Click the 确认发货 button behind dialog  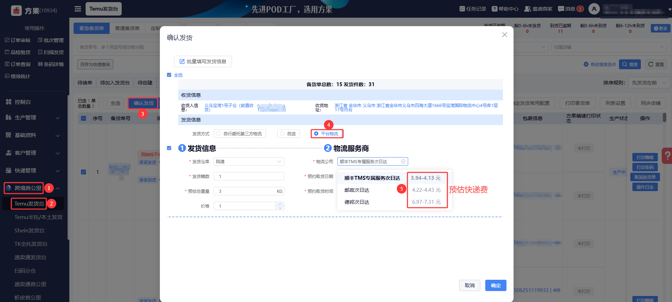[x=144, y=103]
